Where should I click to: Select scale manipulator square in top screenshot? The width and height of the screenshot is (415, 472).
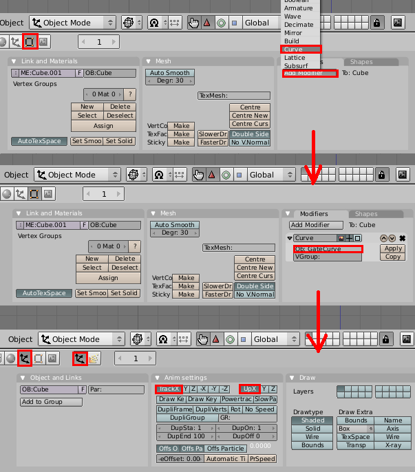point(235,23)
